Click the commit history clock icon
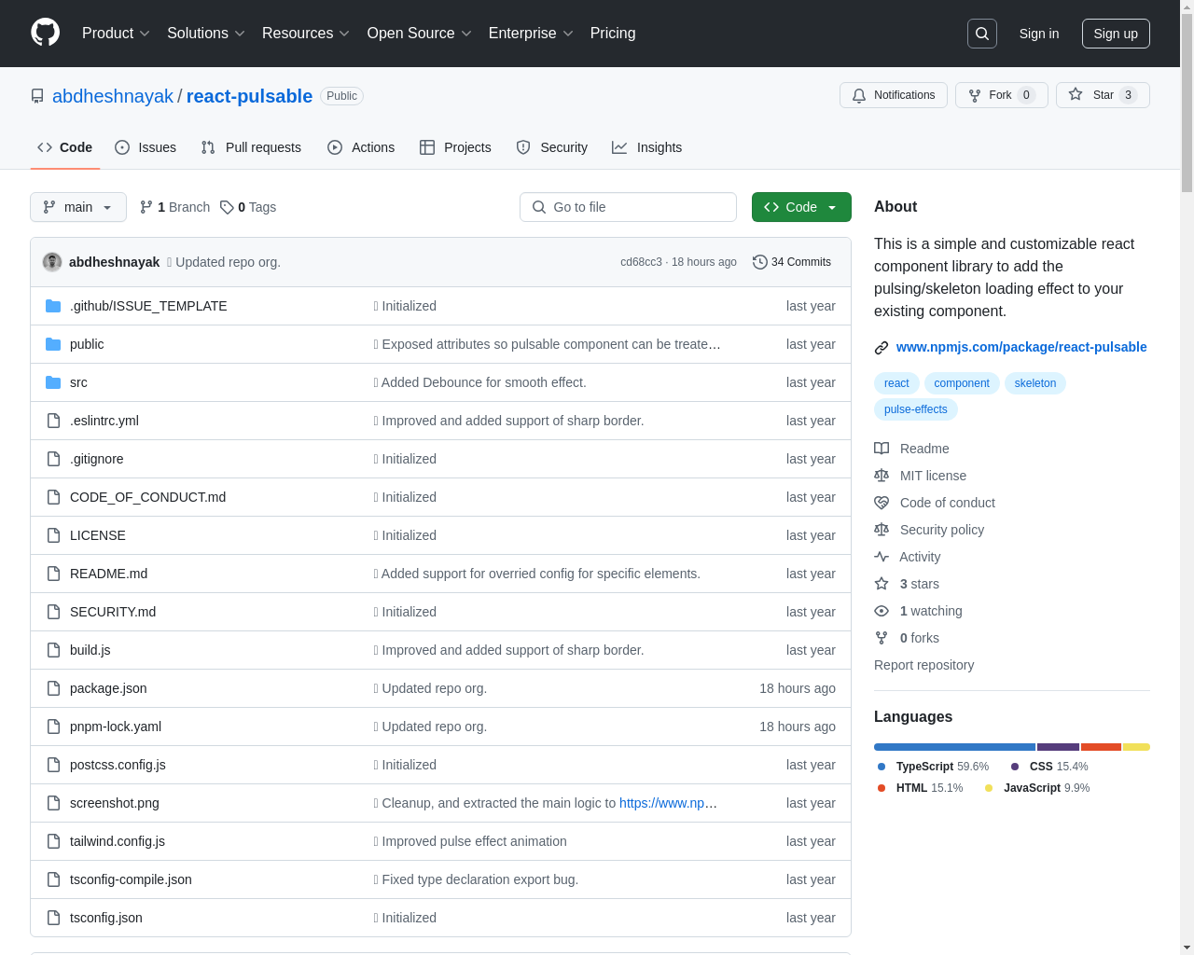 point(760,262)
